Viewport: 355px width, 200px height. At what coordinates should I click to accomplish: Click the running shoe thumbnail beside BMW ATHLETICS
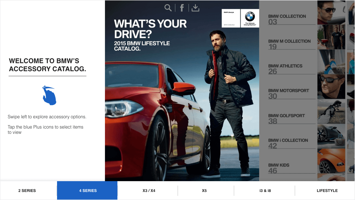click(331, 62)
